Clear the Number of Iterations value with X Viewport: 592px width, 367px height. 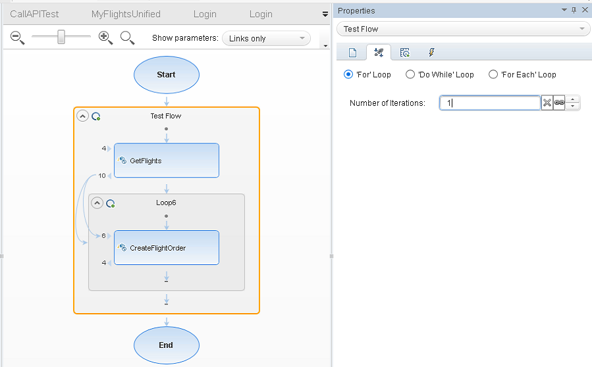tap(547, 103)
